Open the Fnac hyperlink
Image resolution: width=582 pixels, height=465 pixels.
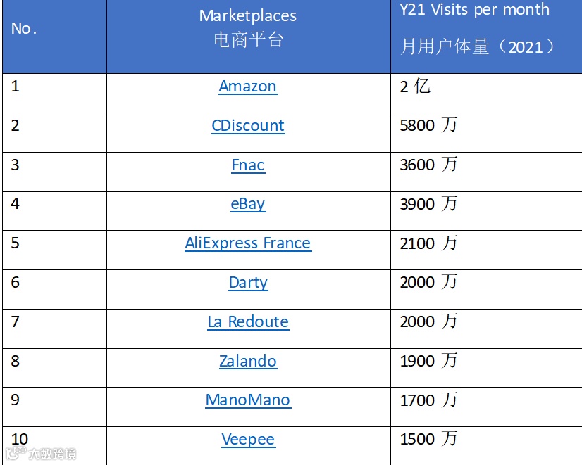click(x=248, y=165)
